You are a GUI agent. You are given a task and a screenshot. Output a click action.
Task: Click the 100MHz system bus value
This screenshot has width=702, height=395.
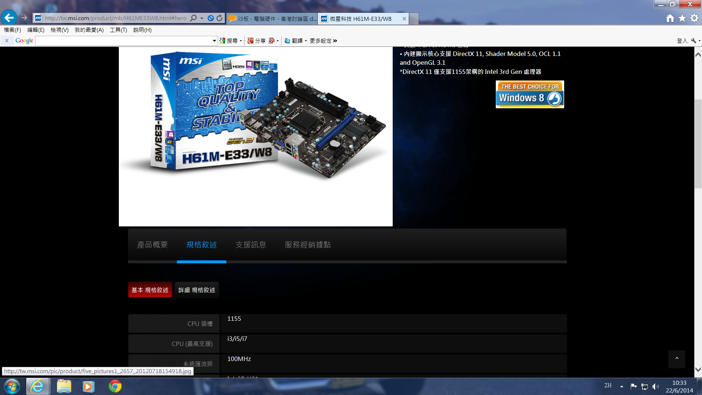click(239, 359)
